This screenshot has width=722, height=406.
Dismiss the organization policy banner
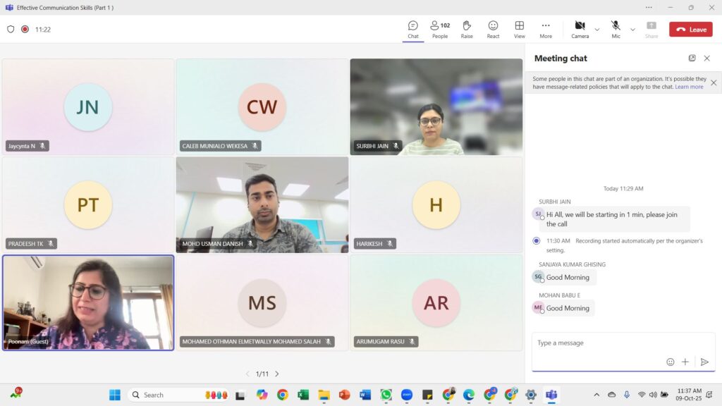click(x=713, y=82)
